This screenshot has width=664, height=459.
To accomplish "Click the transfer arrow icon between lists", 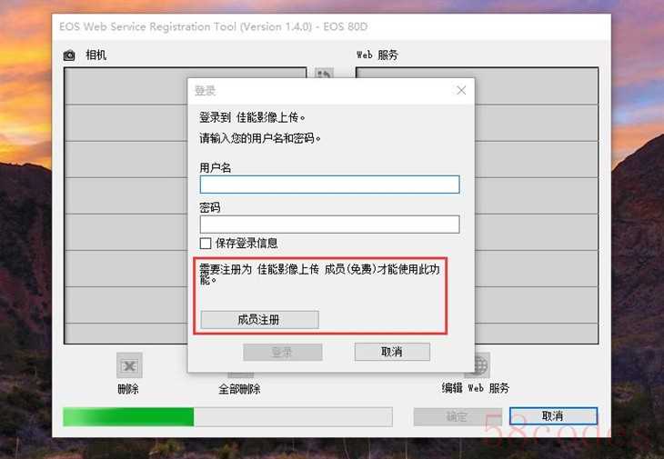I will click(x=324, y=74).
